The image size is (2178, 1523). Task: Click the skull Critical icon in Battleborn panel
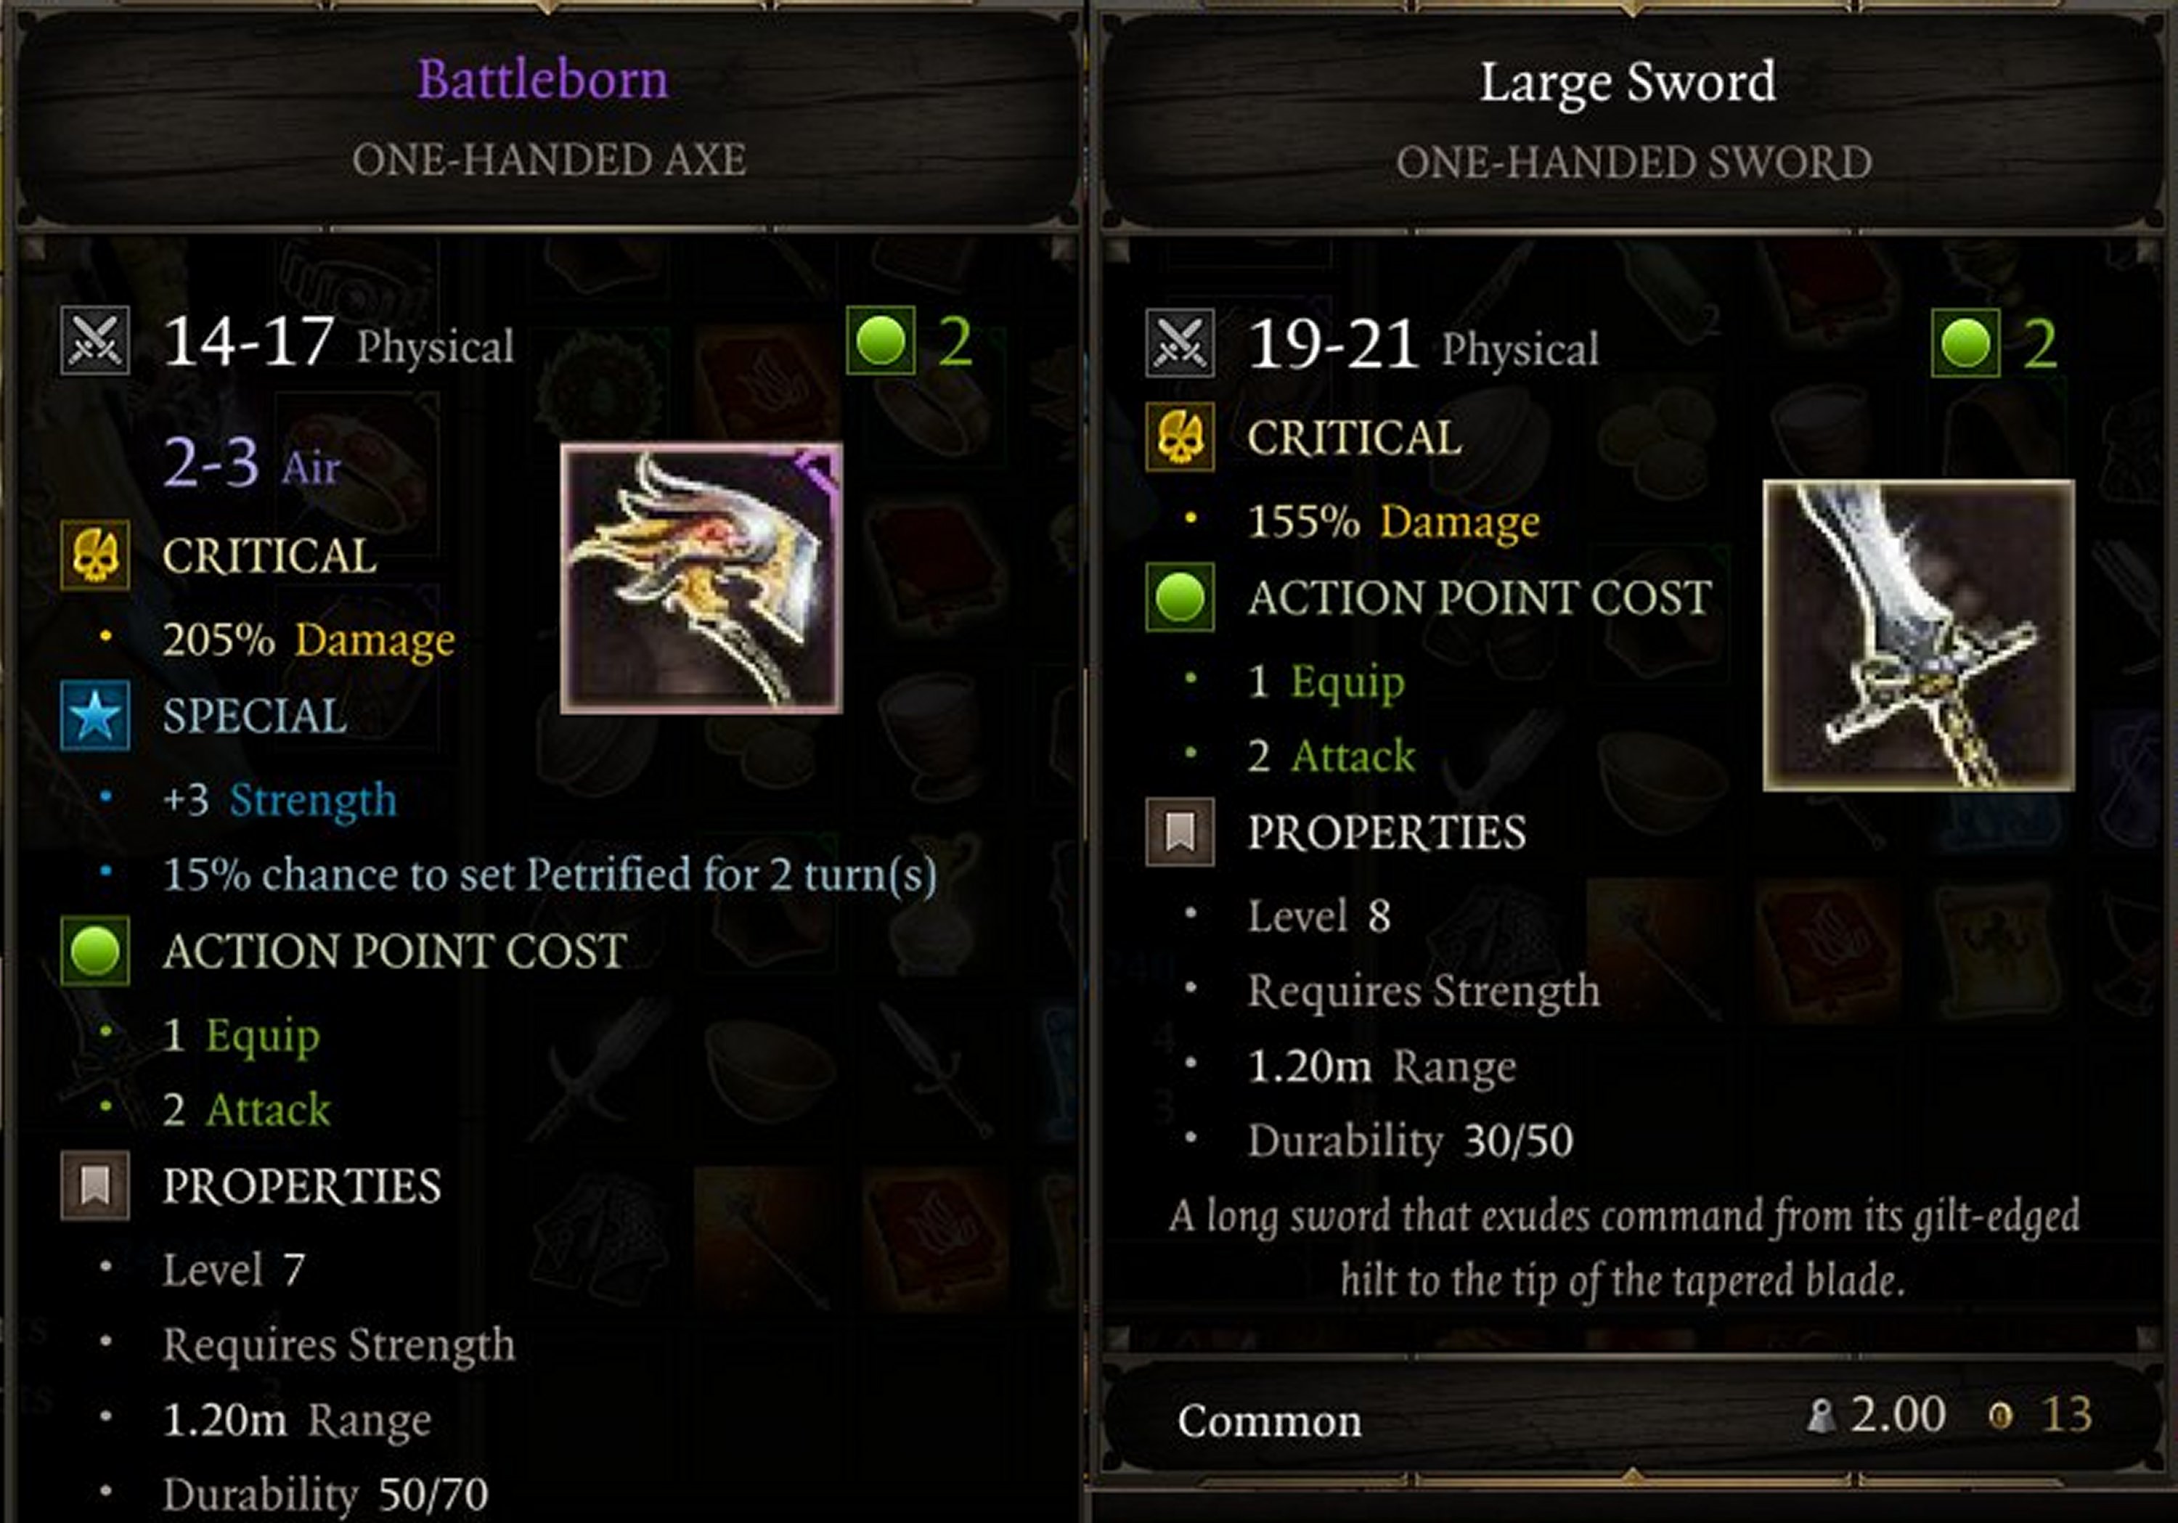[x=95, y=555]
